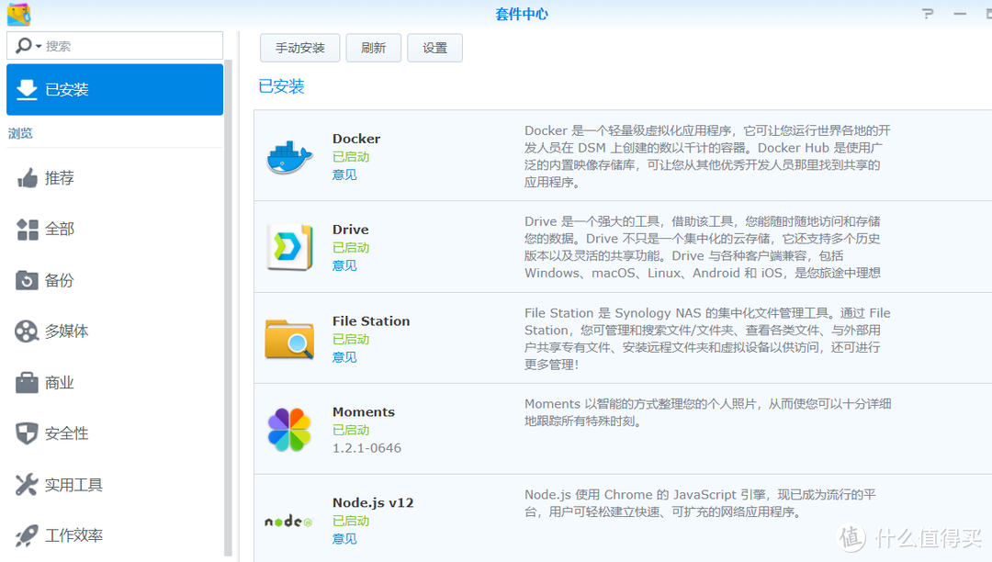
Task: Click the File Station folder icon
Action: tap(289, 339)
